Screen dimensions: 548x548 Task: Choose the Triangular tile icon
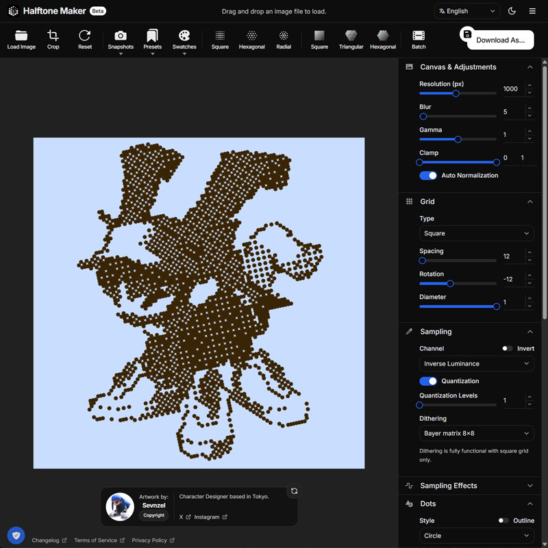pos(351,36)
